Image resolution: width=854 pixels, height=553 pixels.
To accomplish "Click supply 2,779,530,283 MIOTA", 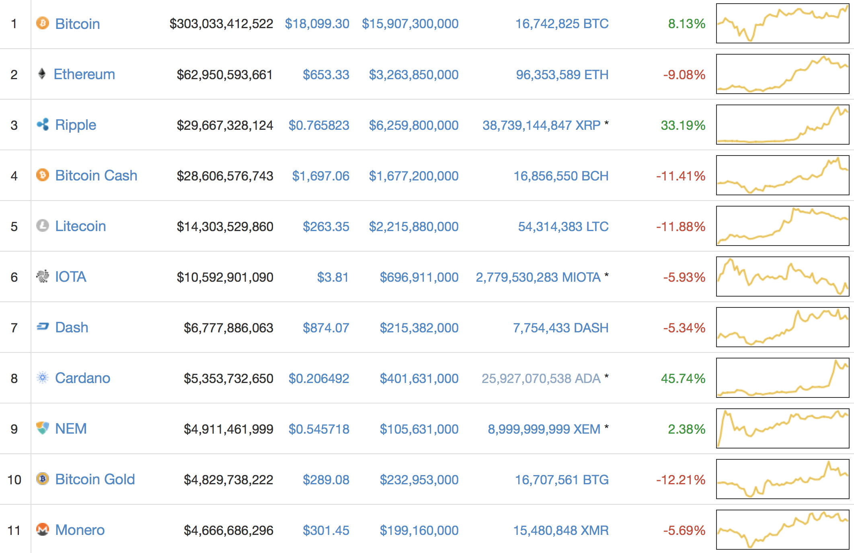I will [538, 277].
